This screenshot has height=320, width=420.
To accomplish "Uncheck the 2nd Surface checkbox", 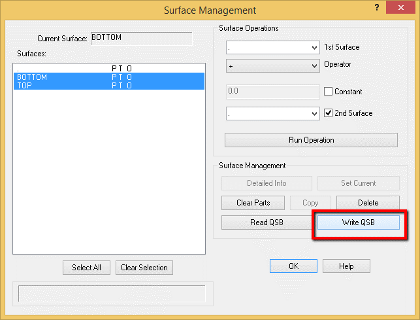I will click(329, 113).
